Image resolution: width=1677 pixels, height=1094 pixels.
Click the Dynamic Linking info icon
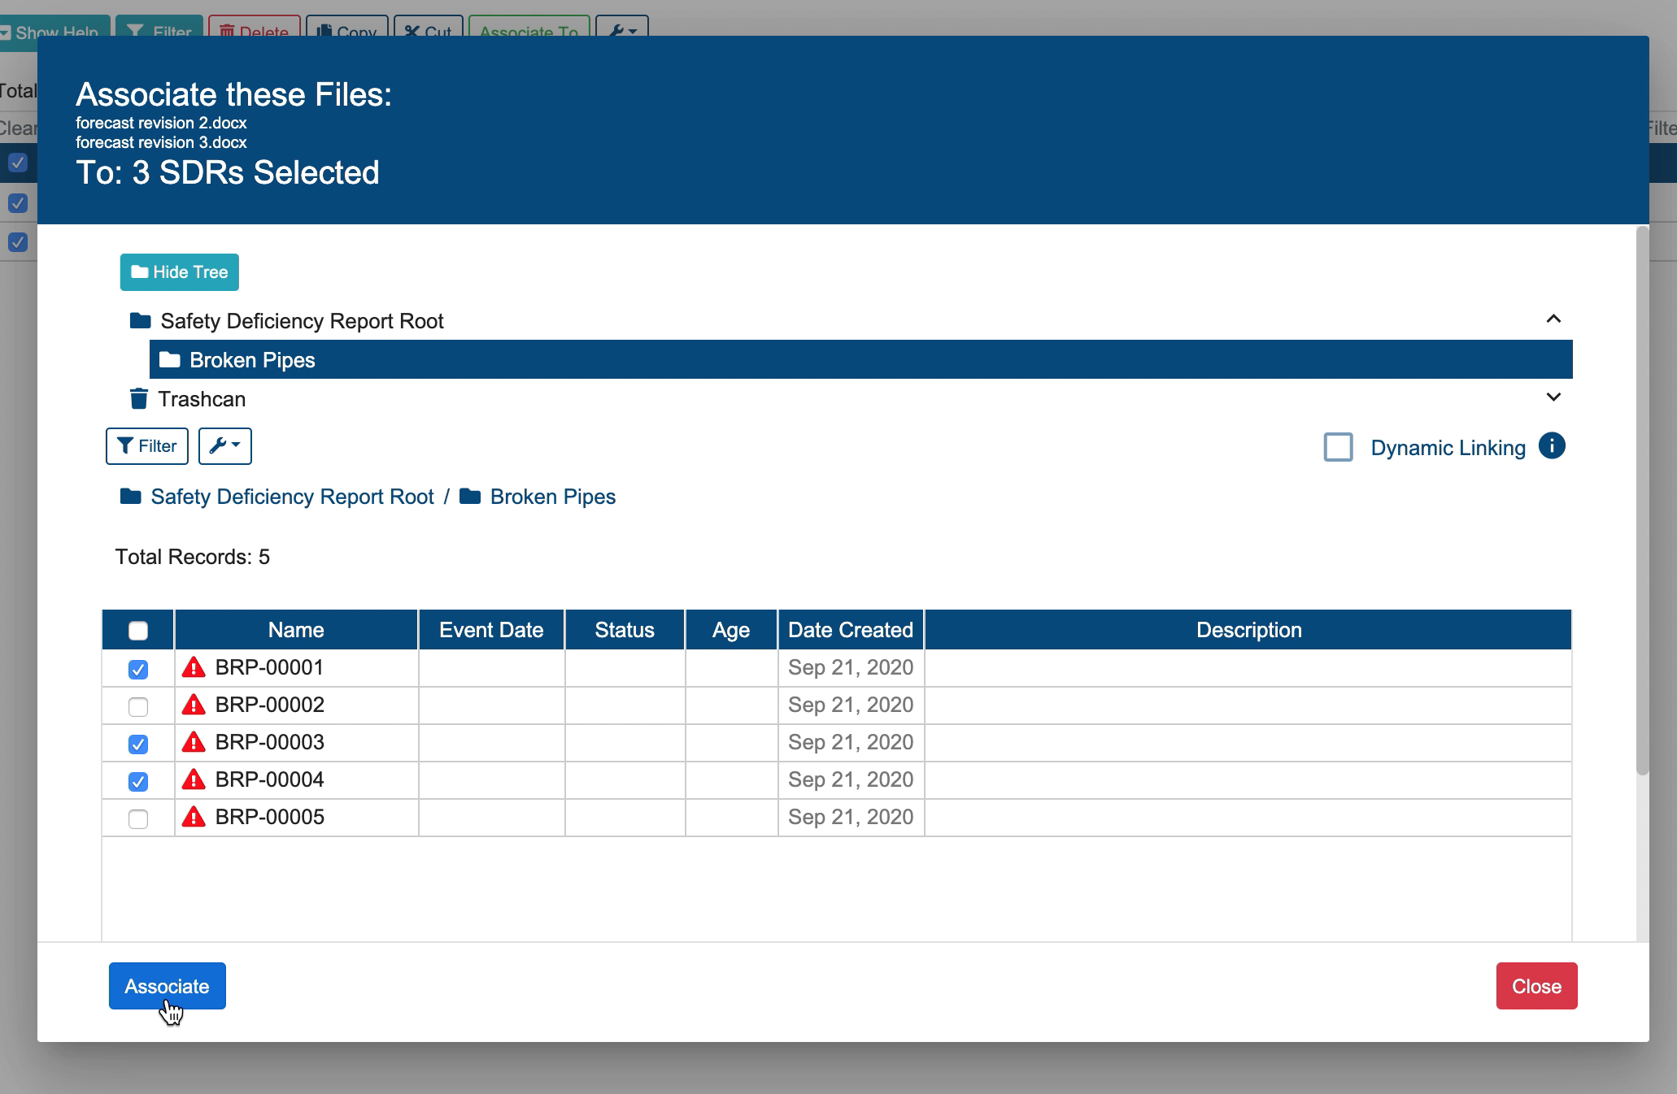click(x=1552, y=446)
